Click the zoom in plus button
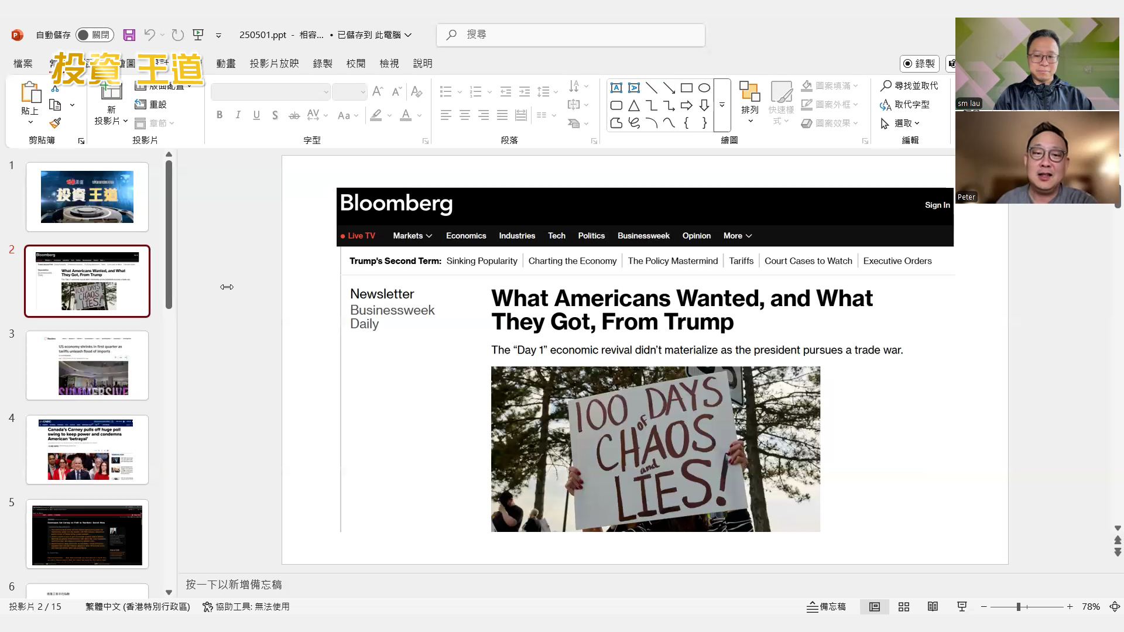1124x632 pixels. click(x=1070, y=607)
